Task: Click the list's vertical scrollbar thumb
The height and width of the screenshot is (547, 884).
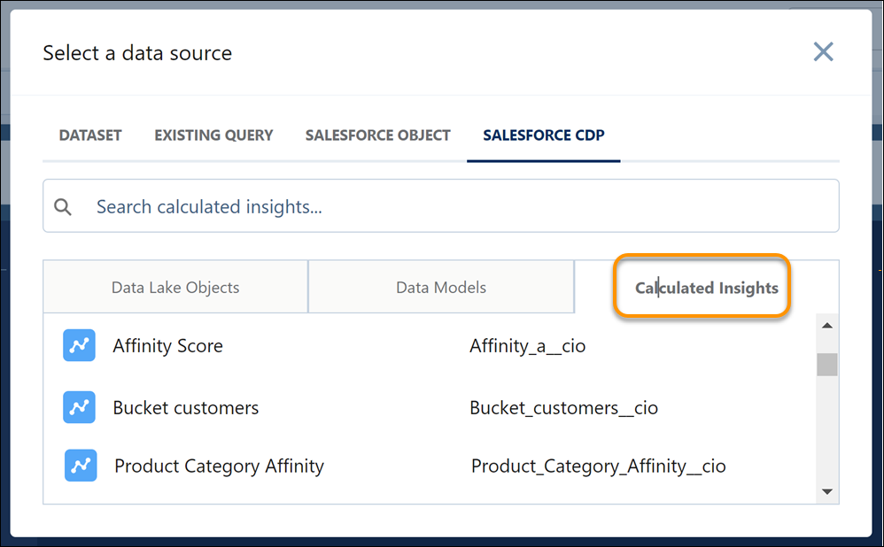Action: pyautogui.click(x=827, y=364)
